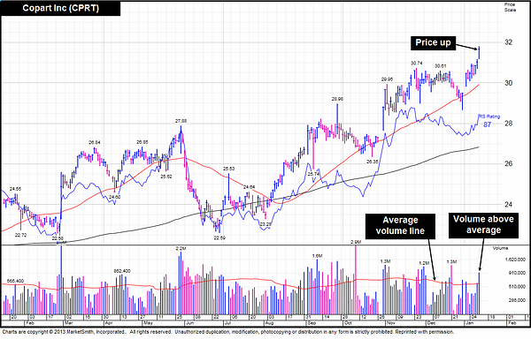The height and width of the screenshot is (339, 531).
Task: Click the Aug month label on the time axis
Action: (270, 323)
